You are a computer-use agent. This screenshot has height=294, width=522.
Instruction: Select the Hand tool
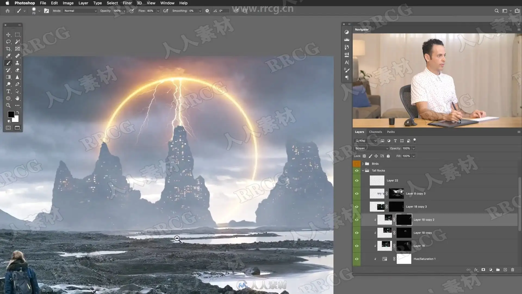click(x=17, y=98)
